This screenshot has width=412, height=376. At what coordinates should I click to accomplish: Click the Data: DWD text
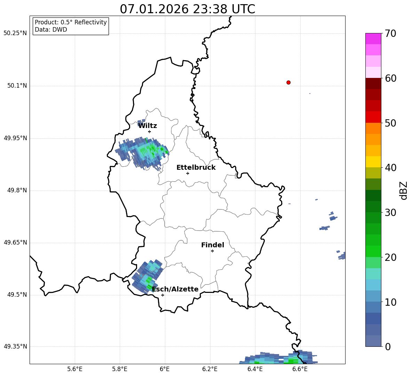pyautogui.click(x=51, y=30)
